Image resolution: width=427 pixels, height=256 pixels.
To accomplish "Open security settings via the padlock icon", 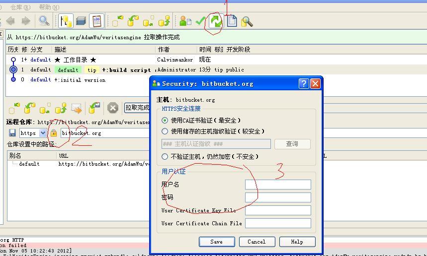I will pos(54,133).
